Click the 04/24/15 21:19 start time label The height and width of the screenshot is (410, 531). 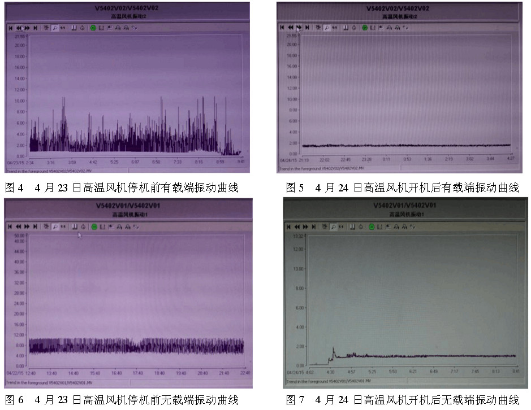[x=294, y=160]
